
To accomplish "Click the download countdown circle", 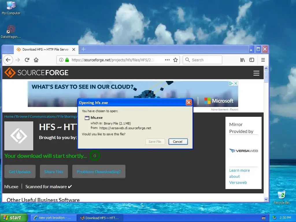I will 95,156.
